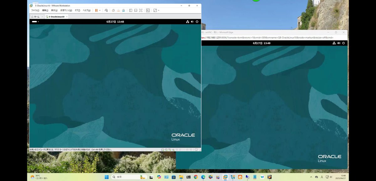Open Google Chrome from the taskbar

pyautogui.click(x=196, y=177)
